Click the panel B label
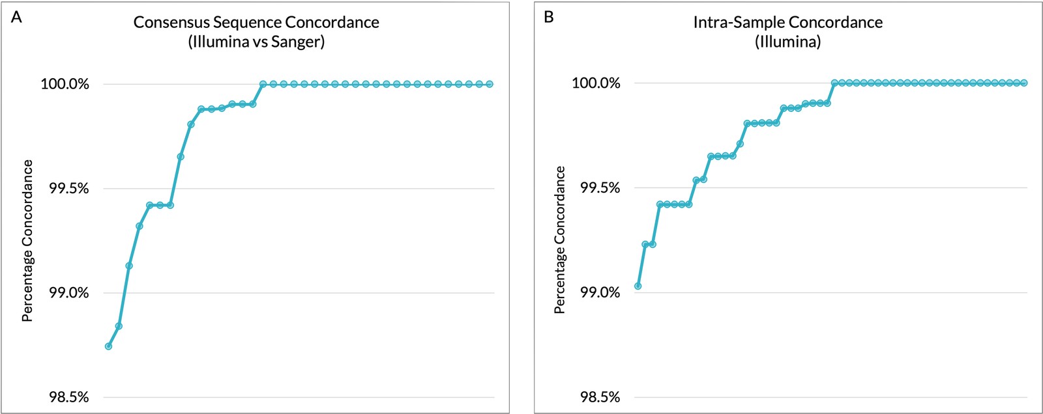The height and width of the screenshot is (414, 1043). (x=549, y=18)
